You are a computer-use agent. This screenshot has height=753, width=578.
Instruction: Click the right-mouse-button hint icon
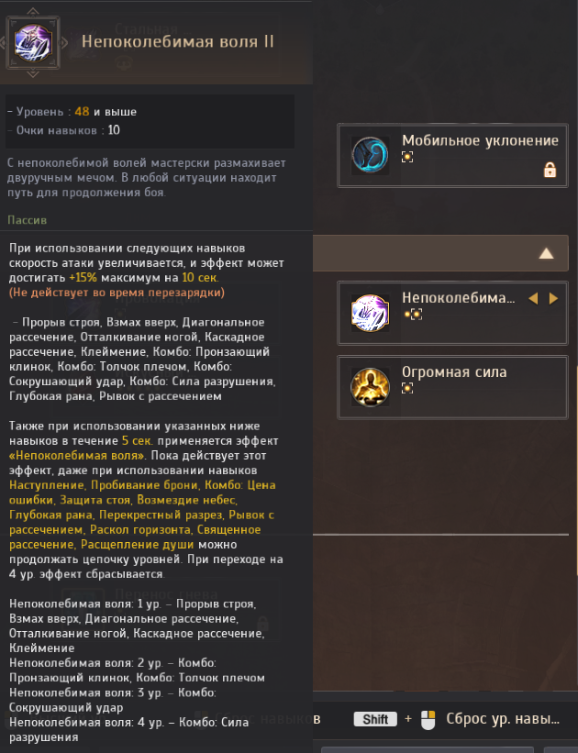click(428, 720)
